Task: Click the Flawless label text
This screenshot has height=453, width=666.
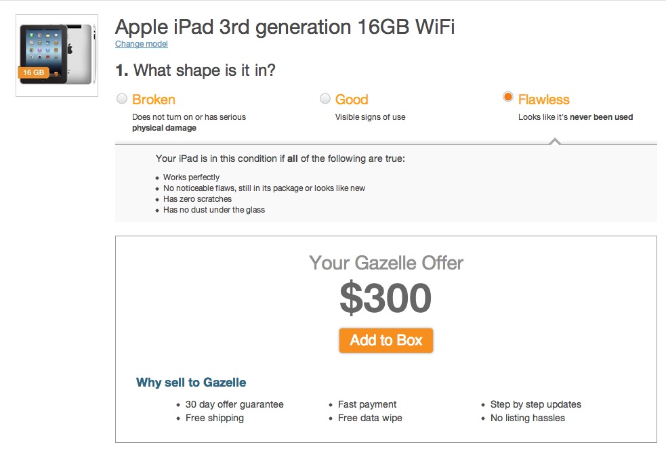Action: pos(543,100)
